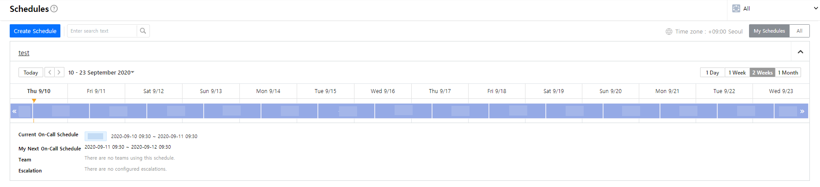Switch to My Schedules view

[x=769, y=31]
